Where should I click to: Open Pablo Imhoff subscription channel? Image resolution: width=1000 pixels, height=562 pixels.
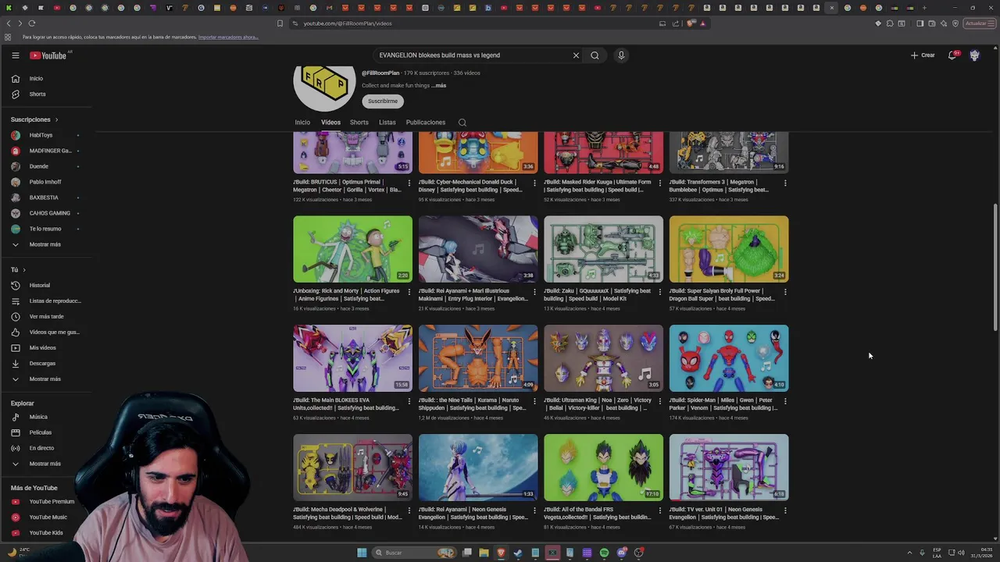point(47,182)
